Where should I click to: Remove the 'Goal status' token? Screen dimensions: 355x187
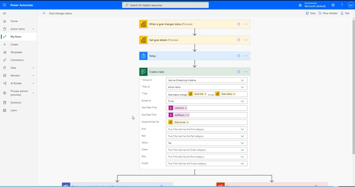point(234,94)
